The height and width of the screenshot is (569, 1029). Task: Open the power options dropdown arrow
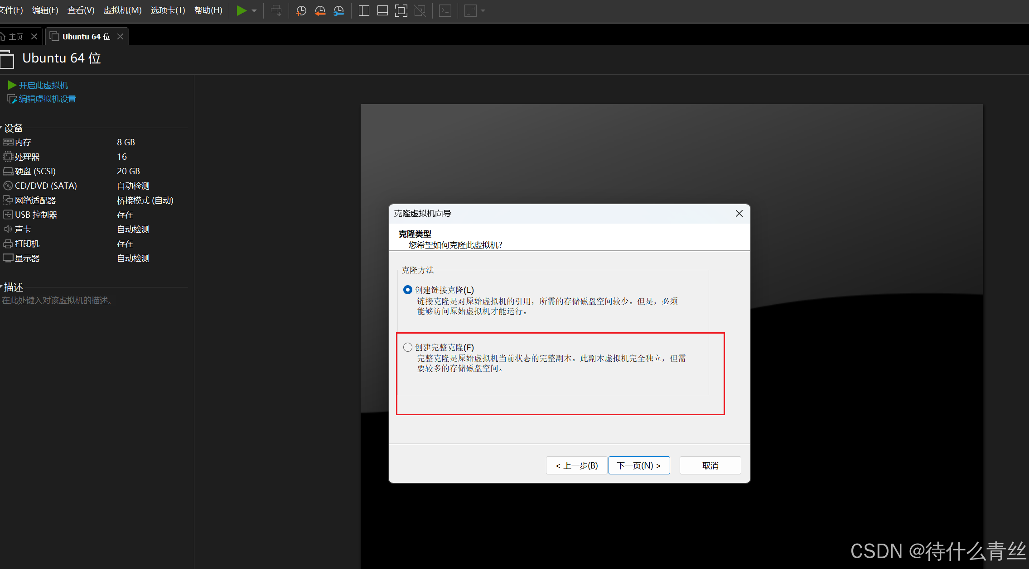pyautogui.click(x=254, y=10)
